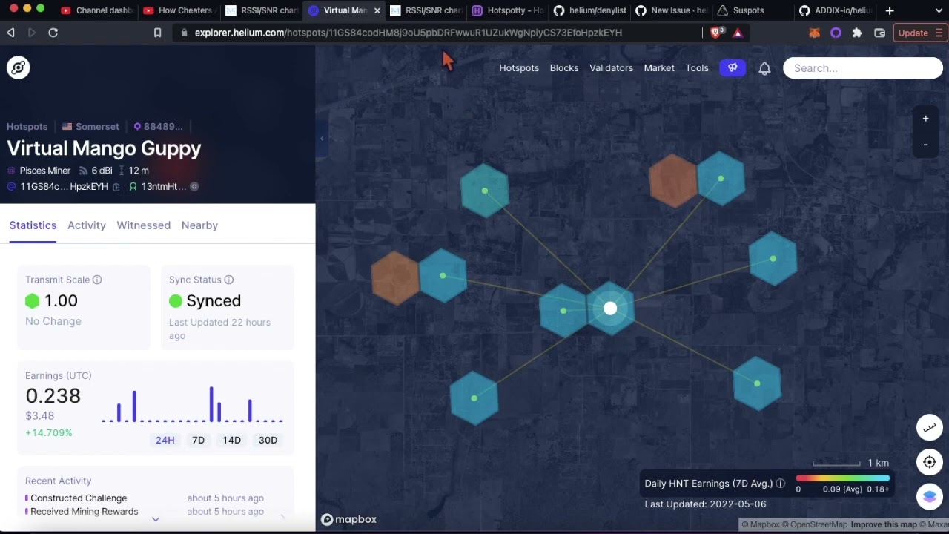Open the purple circle extension icon
The height and width of the screenshot is (534, 949).
click(836, 33)
